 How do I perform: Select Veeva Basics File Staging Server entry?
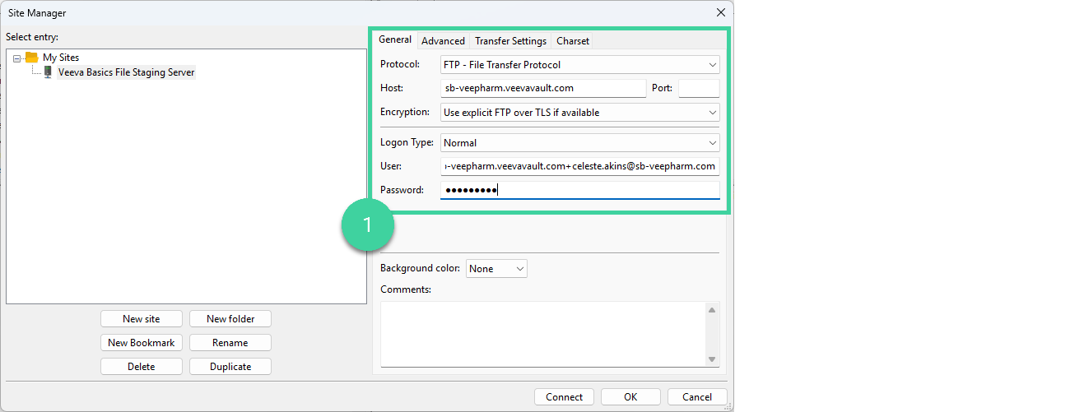click(x=126, y=72)
